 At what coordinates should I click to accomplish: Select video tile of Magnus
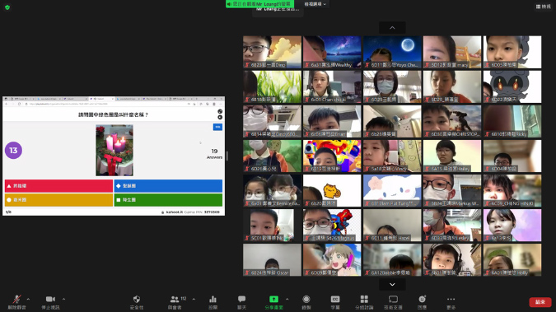point(332,225)
